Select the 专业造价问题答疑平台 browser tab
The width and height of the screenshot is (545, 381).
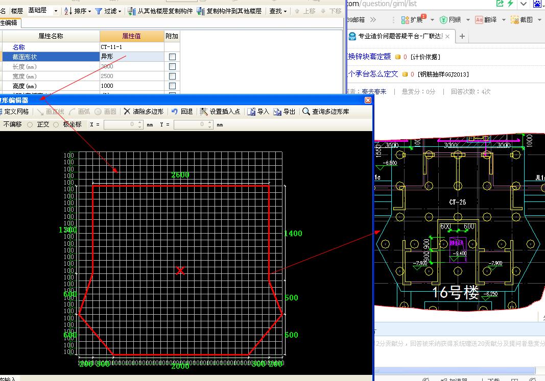point(400,36)
